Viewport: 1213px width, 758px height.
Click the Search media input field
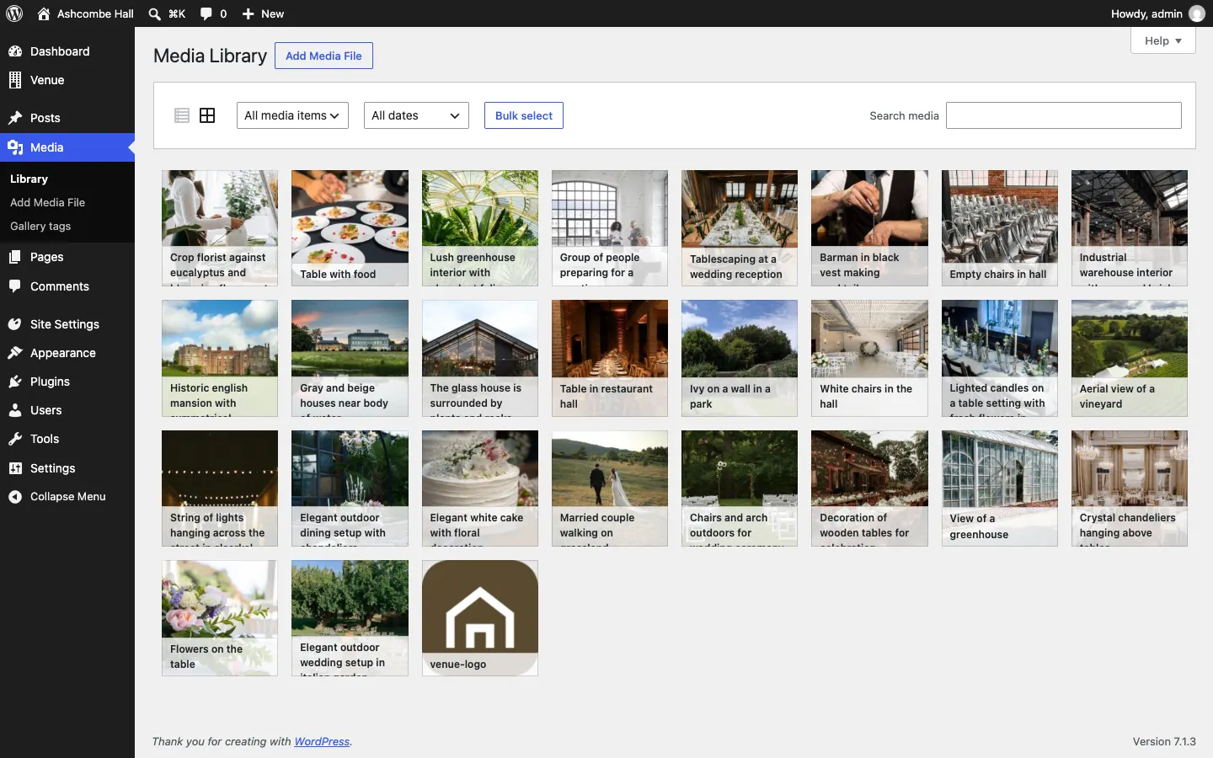(1064, 115)
